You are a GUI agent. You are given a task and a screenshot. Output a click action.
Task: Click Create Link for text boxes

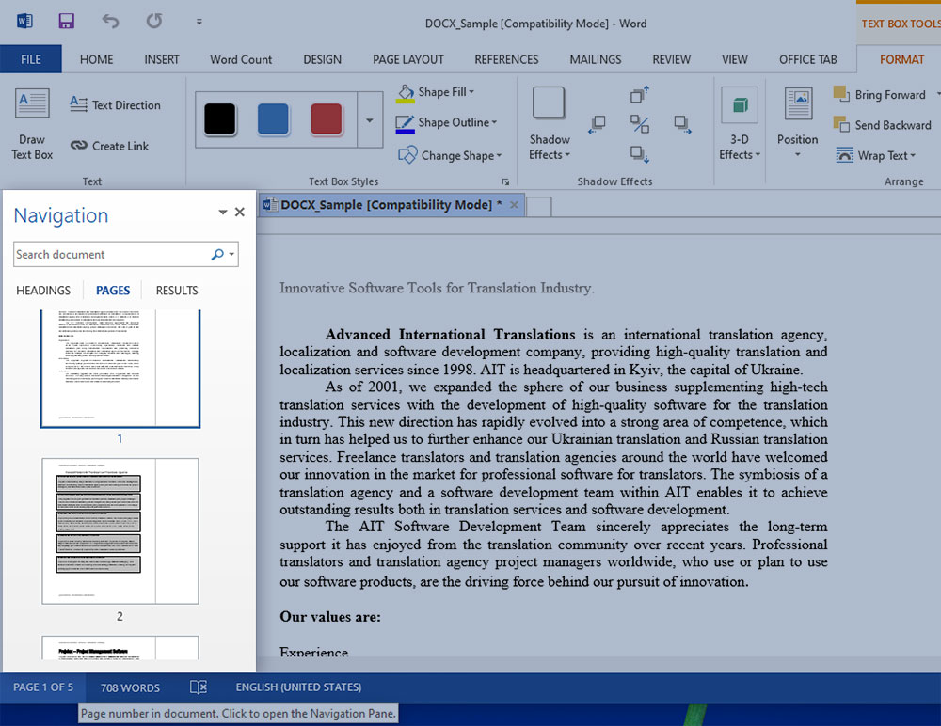point(109,146)
